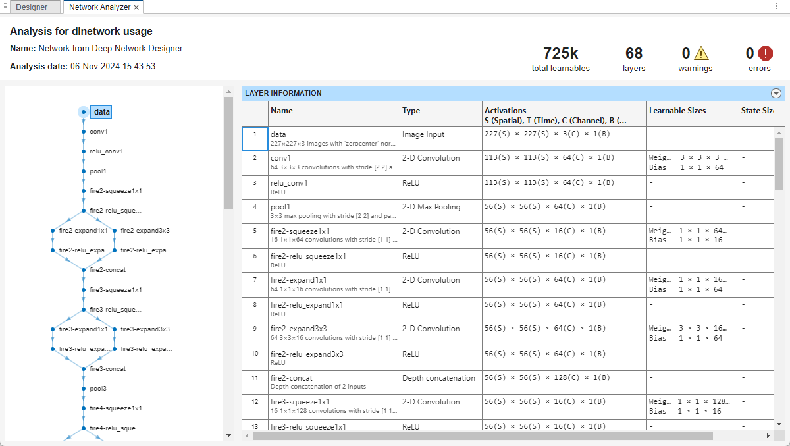Viewport: 790px width, 446px height.
Task: Select the fire3-squeeze1x1 graph node
Action: 115,290
